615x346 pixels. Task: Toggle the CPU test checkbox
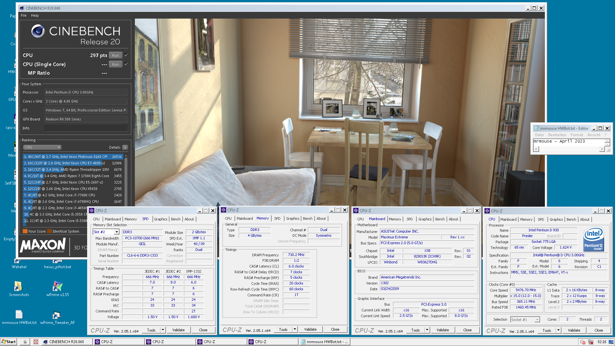(127, 55)
